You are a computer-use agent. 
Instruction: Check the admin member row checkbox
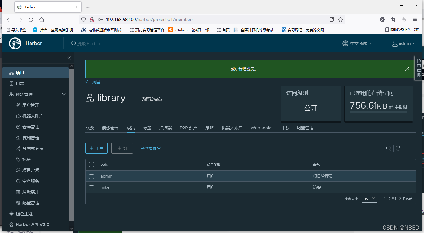coord(92,176)
